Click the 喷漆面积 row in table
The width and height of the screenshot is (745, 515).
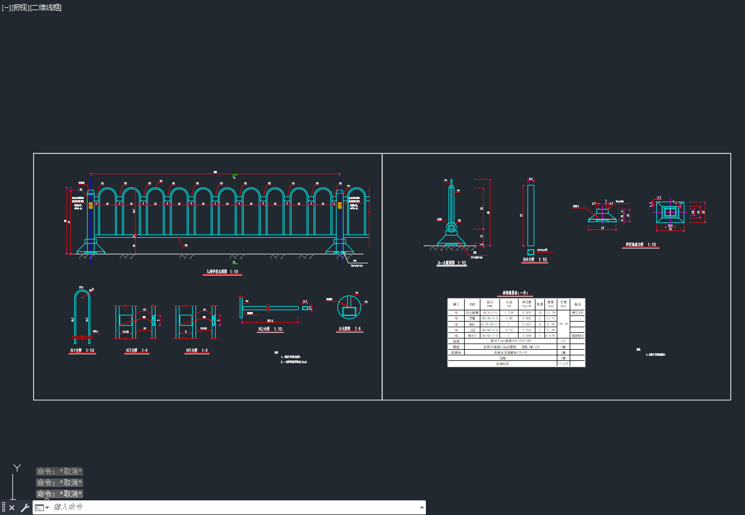click(502, 364)
